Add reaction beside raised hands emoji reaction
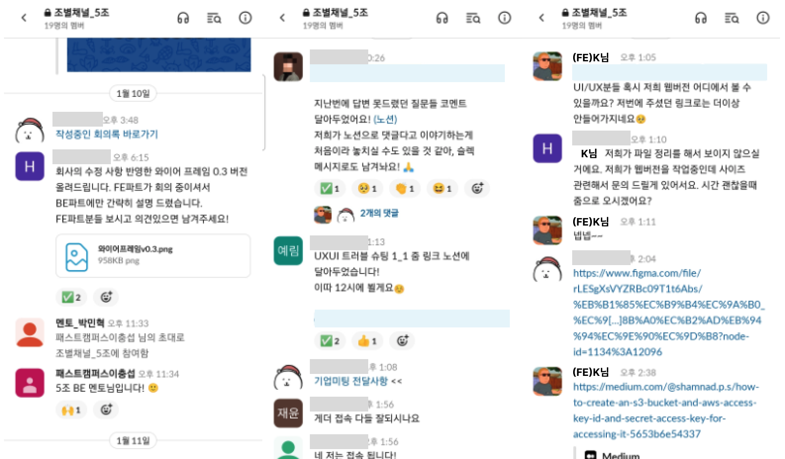This screenshot has width=785, height=459. coord(106,410)
